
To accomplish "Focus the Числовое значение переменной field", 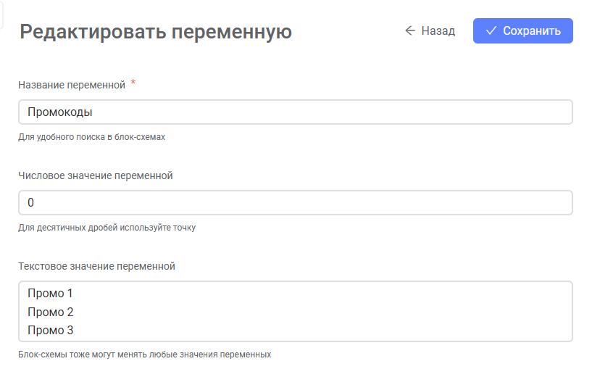I will click(x=296, y=203).
